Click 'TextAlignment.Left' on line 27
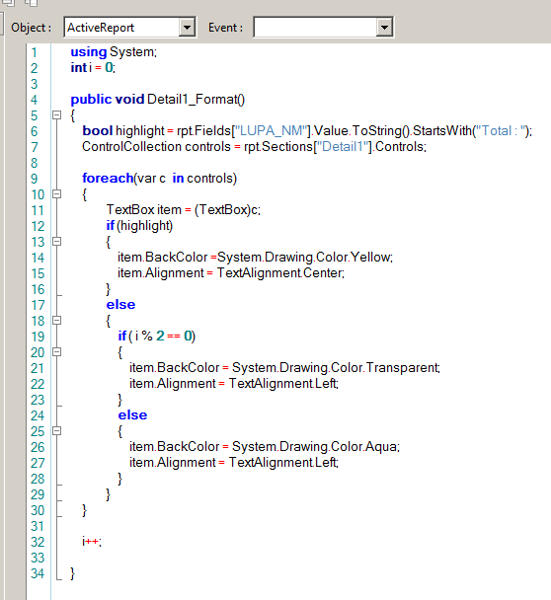This screenshot has height=600, width=551. 283,463
